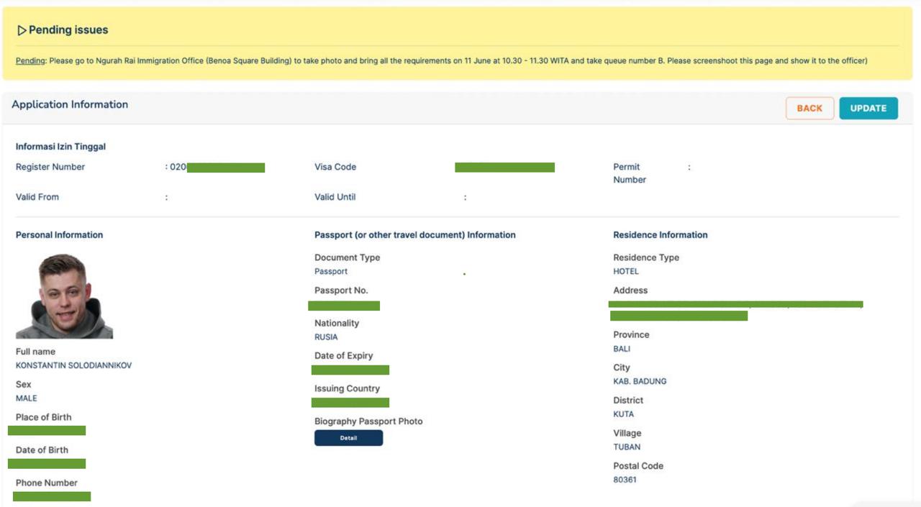Click the 'KAB. BADUNG' city value
Viewport: 921px width, 507px height.
640,381
